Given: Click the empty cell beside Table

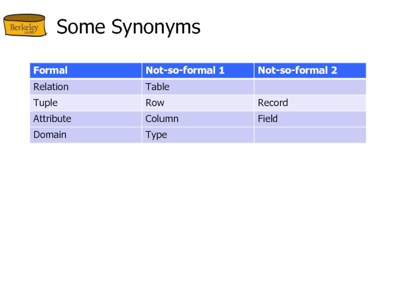Looking at the screenshot, I should [310, 87].
